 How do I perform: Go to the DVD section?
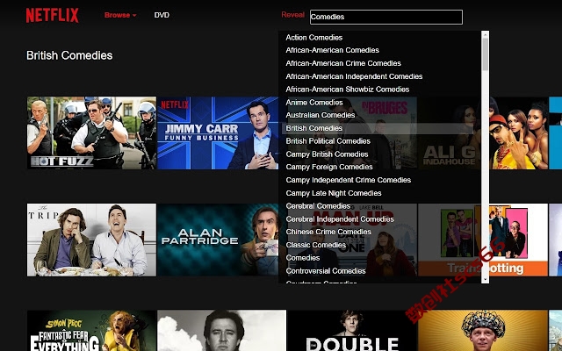point(162,15)
